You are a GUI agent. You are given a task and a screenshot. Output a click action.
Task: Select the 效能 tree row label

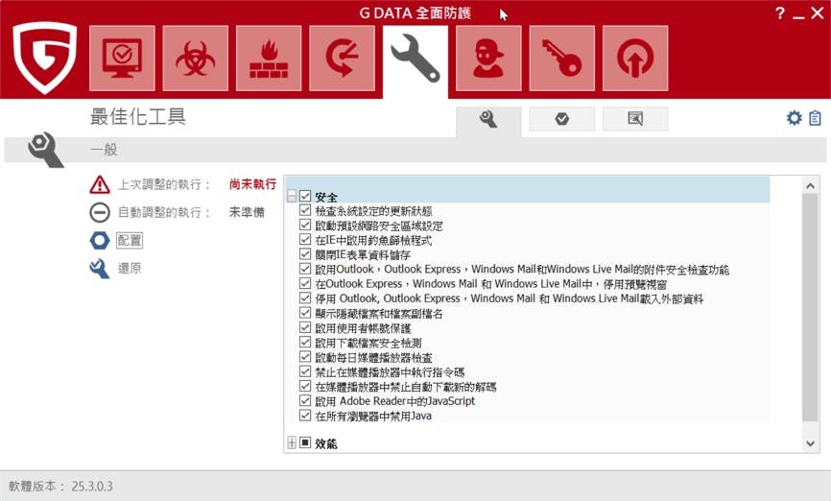[326, 443]
